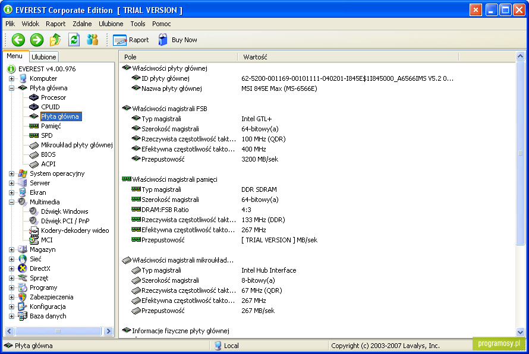This screenshot has height=354, width=529.
Task: Open the Pomoc menu
Action: [162, 24]
